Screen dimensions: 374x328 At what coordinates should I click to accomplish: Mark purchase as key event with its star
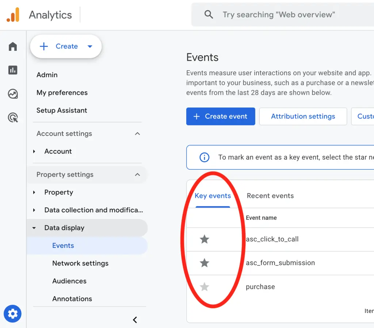[205, 286]
